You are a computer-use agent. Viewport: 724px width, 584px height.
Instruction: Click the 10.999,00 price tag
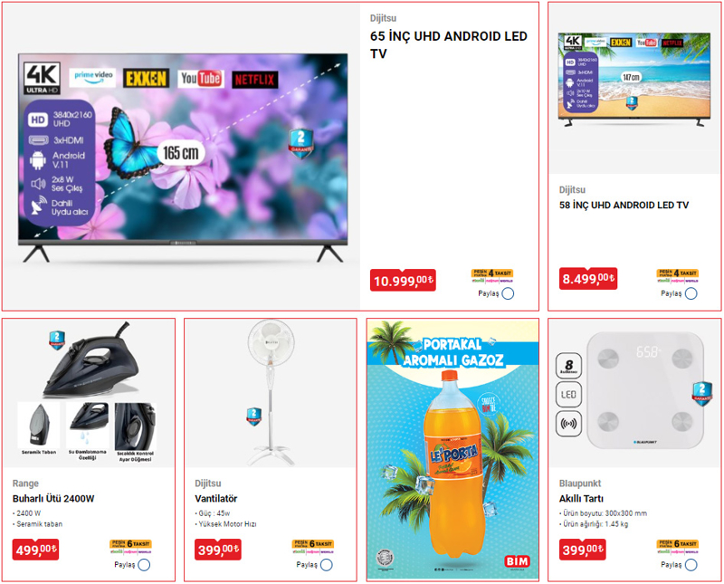pos(403,280)
